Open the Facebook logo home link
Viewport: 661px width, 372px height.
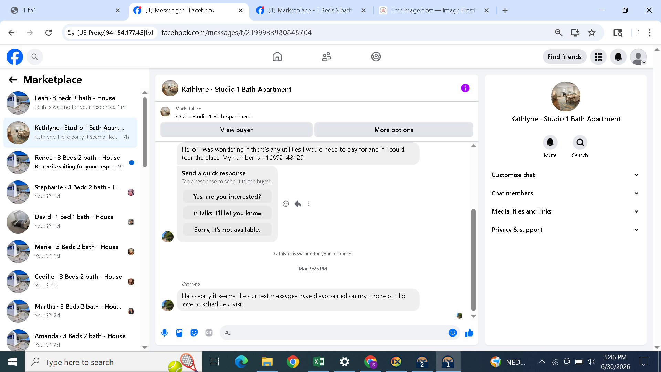coord(15,57)
